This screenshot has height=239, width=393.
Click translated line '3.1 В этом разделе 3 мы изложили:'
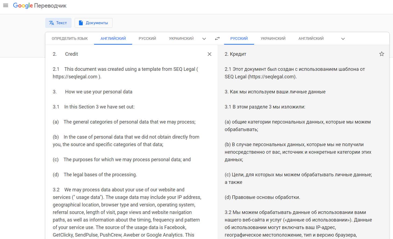click(x=265, y=107)
